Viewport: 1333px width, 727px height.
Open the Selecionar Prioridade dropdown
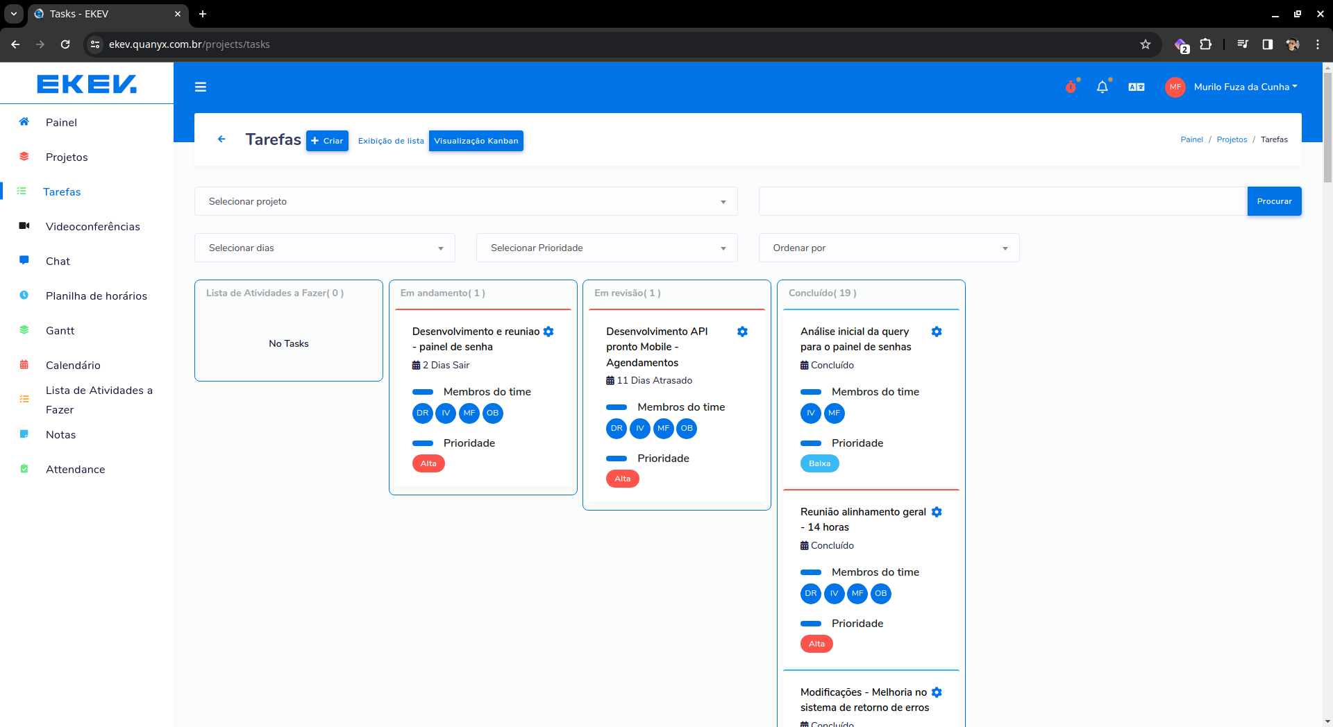(606, 248)
